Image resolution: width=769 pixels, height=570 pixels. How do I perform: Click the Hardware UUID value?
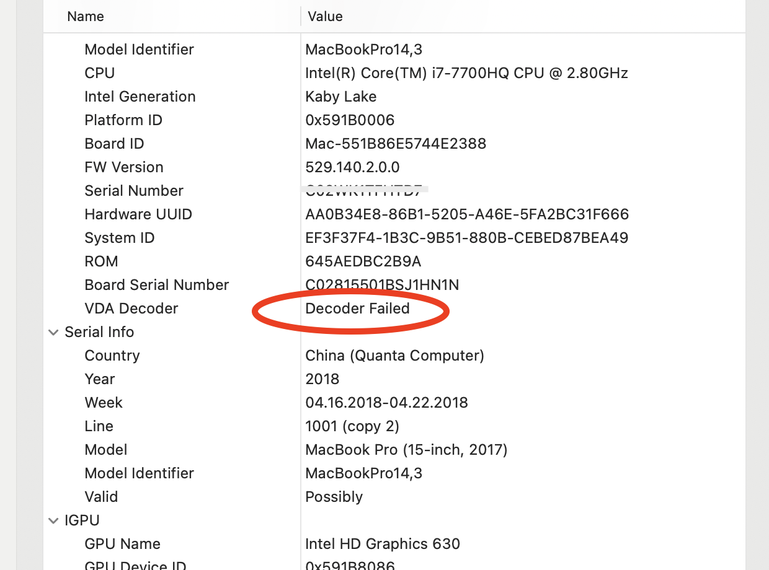point(467,214)
